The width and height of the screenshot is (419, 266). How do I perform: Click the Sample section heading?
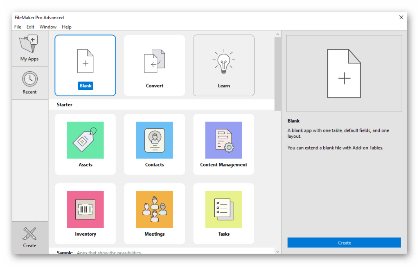tap(65, 252)
